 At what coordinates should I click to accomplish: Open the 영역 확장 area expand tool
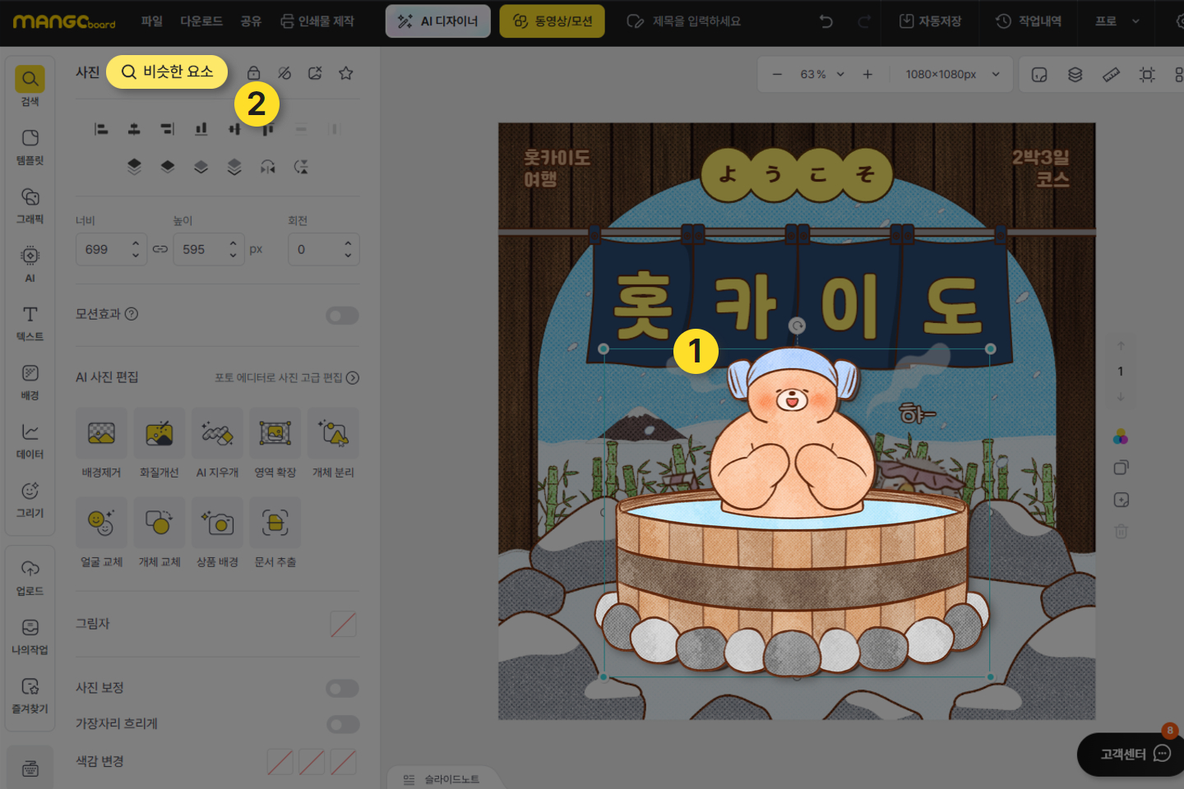point(275,442)
